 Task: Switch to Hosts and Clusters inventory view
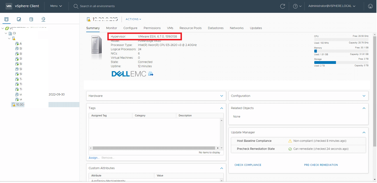coord(6,19)
